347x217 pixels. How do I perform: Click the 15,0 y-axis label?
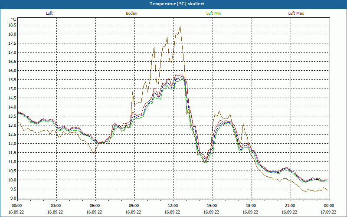pos(12,89)
